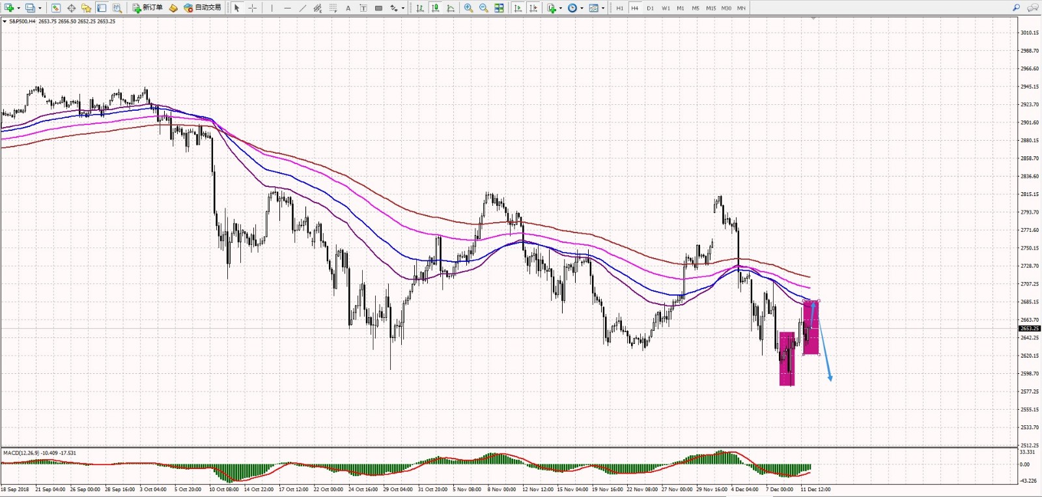Switch to H4 timeframe
1042x497 pixels.
click(635, 8)
